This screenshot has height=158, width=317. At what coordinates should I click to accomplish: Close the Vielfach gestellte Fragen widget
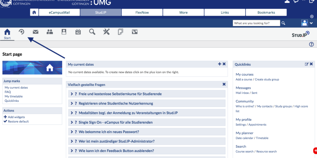224,84
